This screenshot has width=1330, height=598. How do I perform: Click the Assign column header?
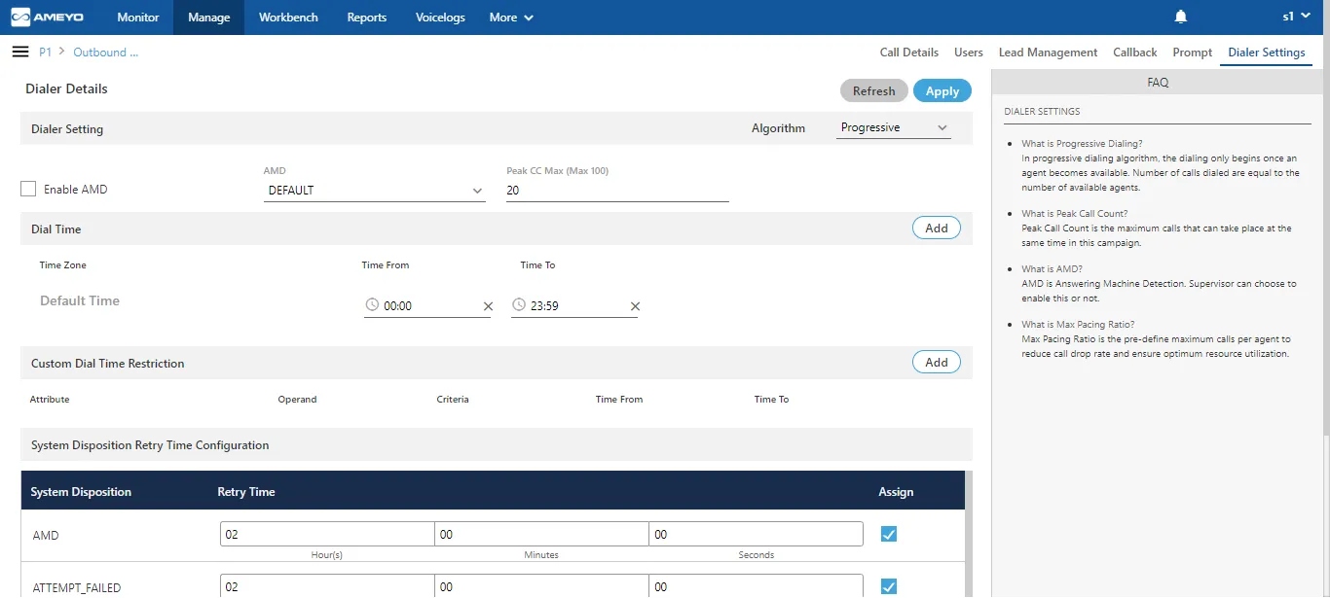tap(896, 492)
